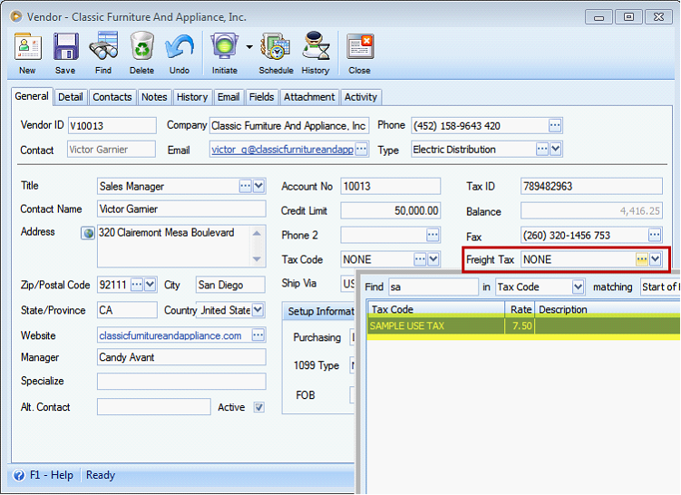Select the SAMPLE USE TAX row

[524, 325]
